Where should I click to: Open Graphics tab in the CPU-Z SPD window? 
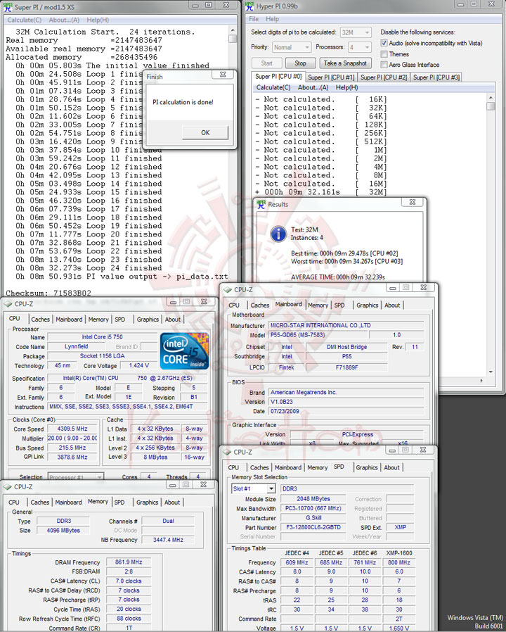click(367, 467)
